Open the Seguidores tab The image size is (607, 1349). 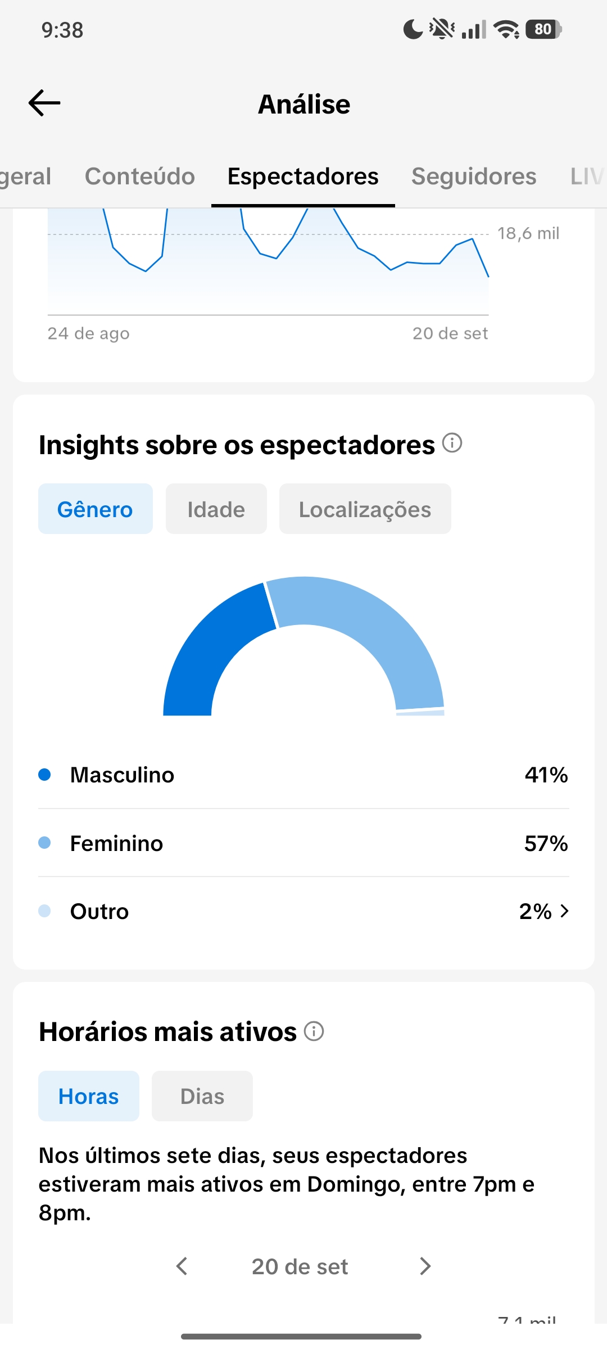pyautogui.click(x=474, y=176)
